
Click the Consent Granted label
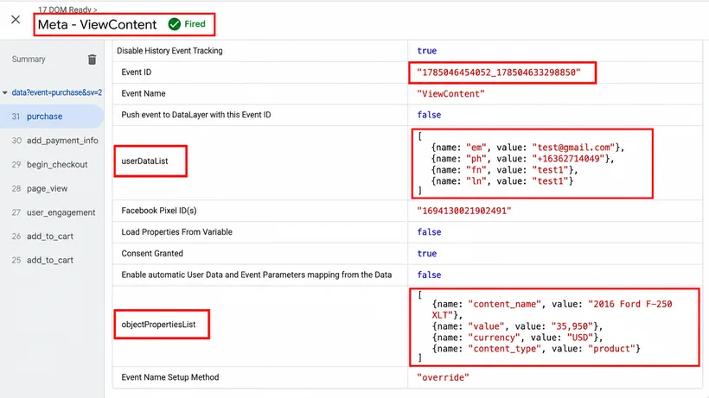coord(152,253)
